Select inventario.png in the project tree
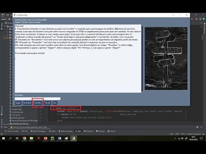Viewport: 206px width, 154px height. click(16, 112)
